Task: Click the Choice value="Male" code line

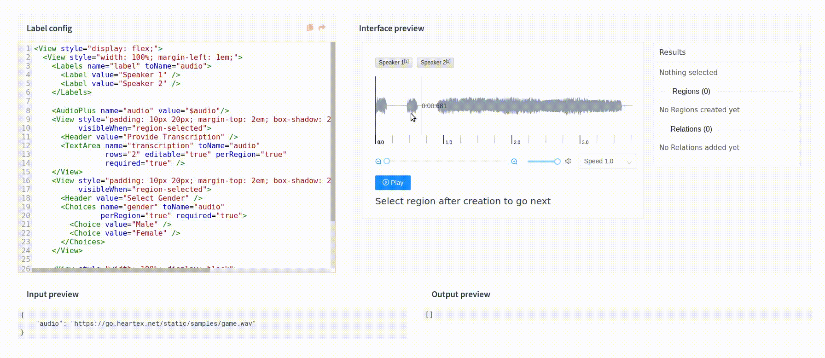Action: coord(121,224)
